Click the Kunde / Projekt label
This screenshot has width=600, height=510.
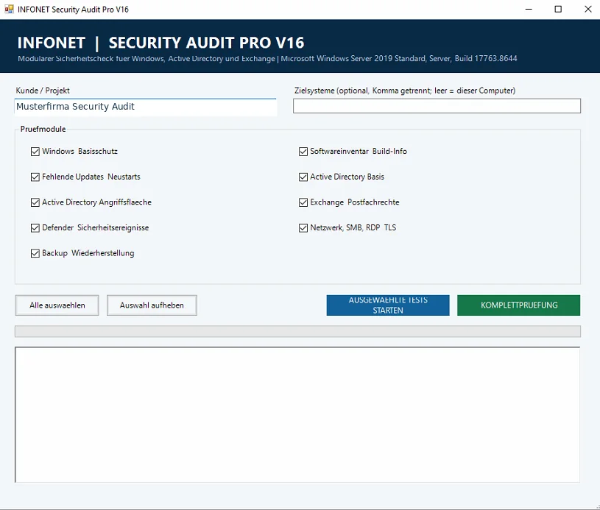pyautogui.click(x=43, y=91)
